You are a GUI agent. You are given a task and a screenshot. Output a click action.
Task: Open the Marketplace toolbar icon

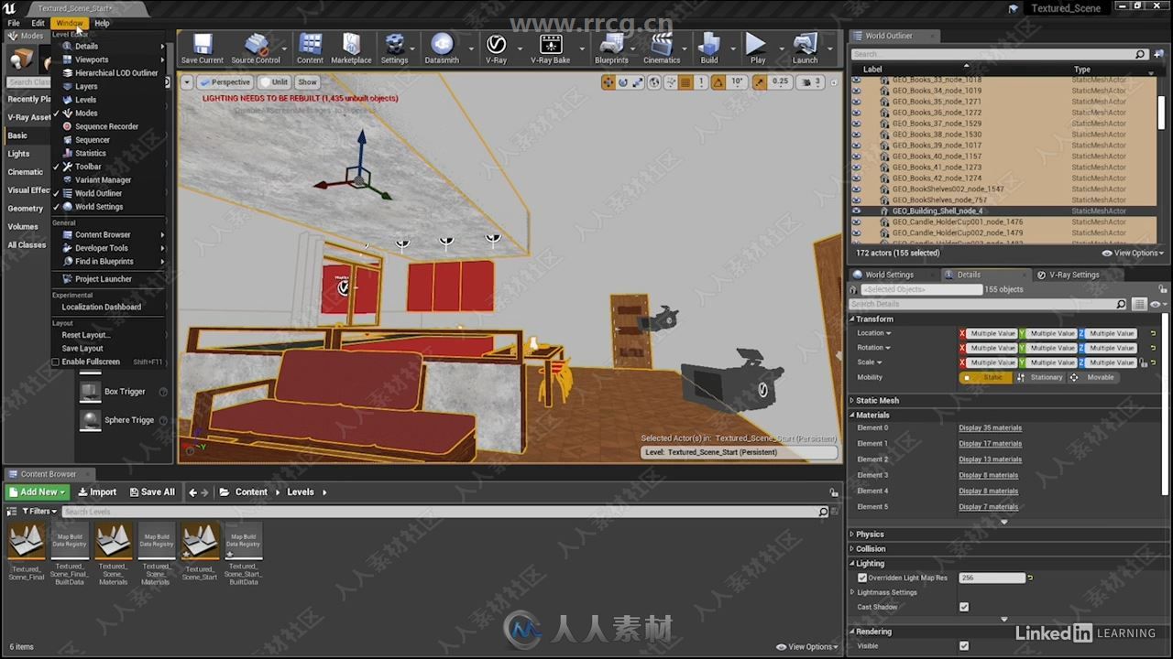[x=351, y=49]
